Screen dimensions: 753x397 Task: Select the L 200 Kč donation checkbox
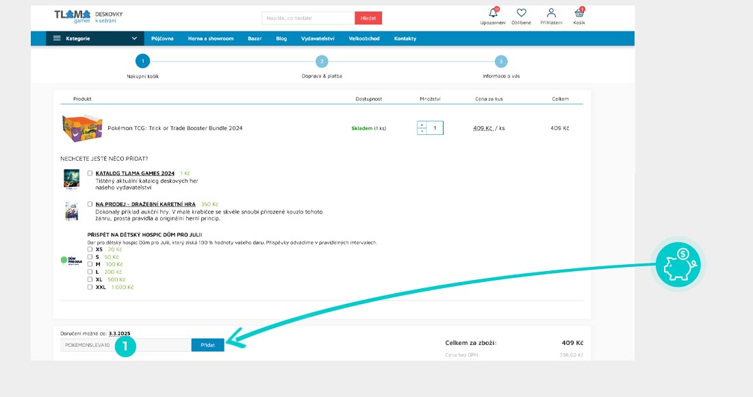(90, 272)
